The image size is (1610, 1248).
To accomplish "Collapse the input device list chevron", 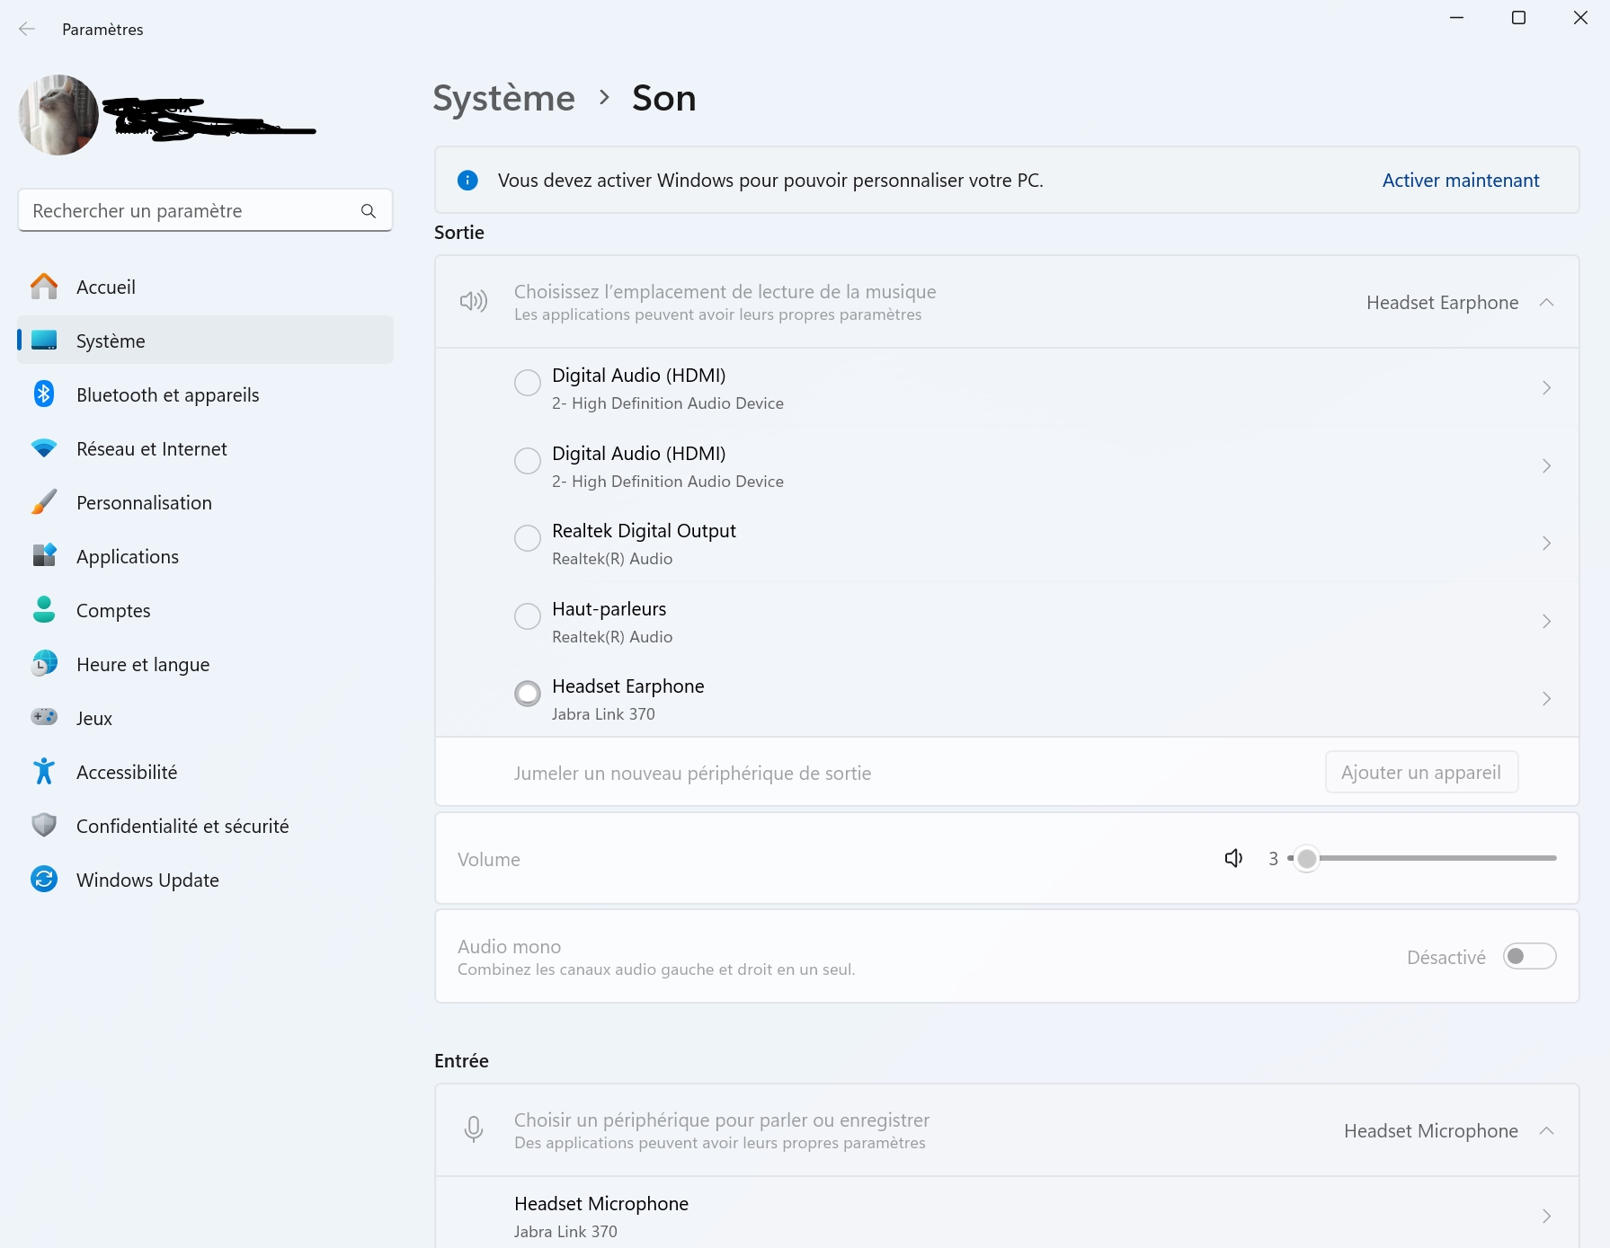I will pos(1546,1131).
